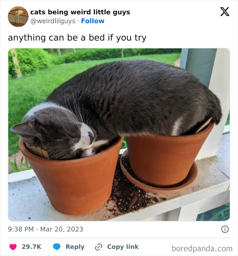Click the blue reply speech bubble icon

click(x=57, y=247)
